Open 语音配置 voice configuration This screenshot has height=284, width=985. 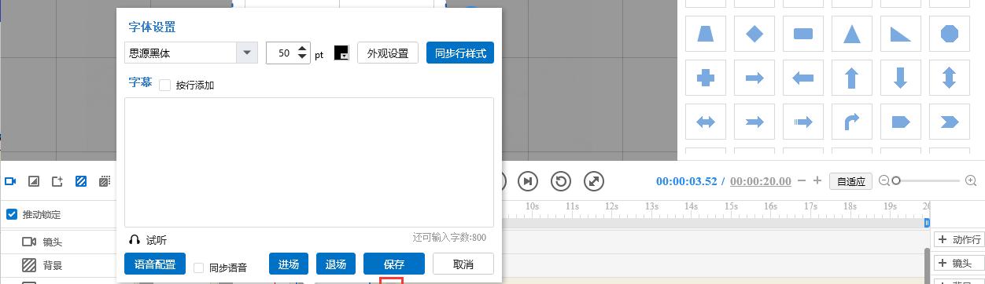pyautogui.click(x=155, y=264)
